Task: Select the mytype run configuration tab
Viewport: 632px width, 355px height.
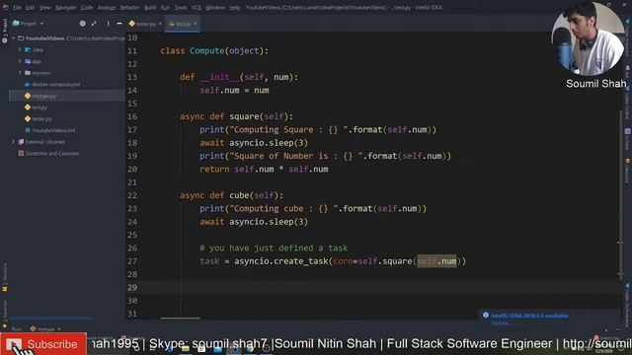Action: coord(42,329)
